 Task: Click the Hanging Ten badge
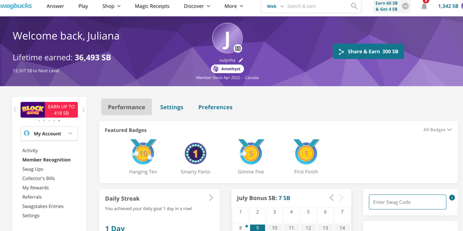pyautogui.click(x=143, y=152)
